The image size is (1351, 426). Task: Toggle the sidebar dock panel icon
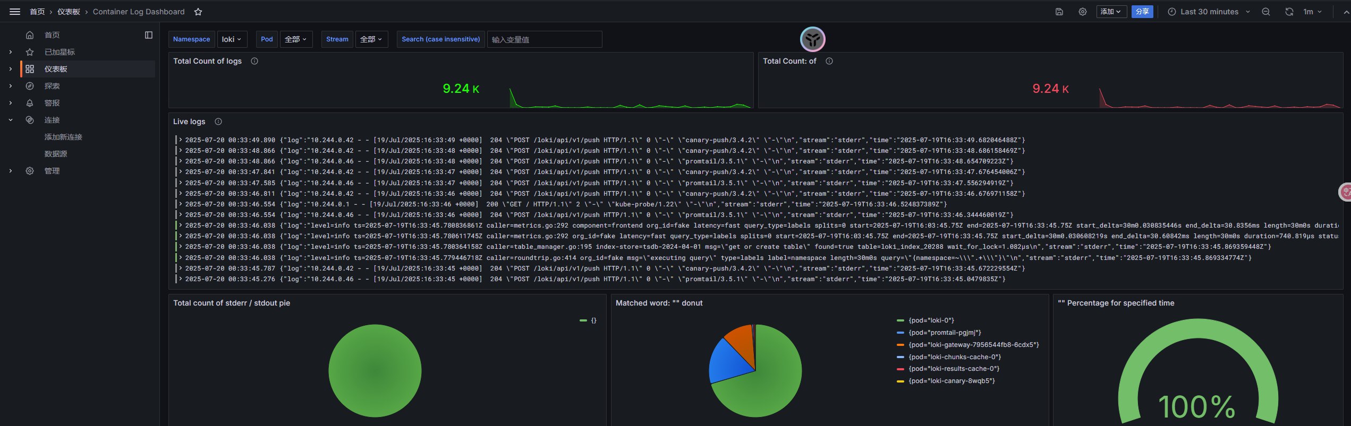(149, 35)
